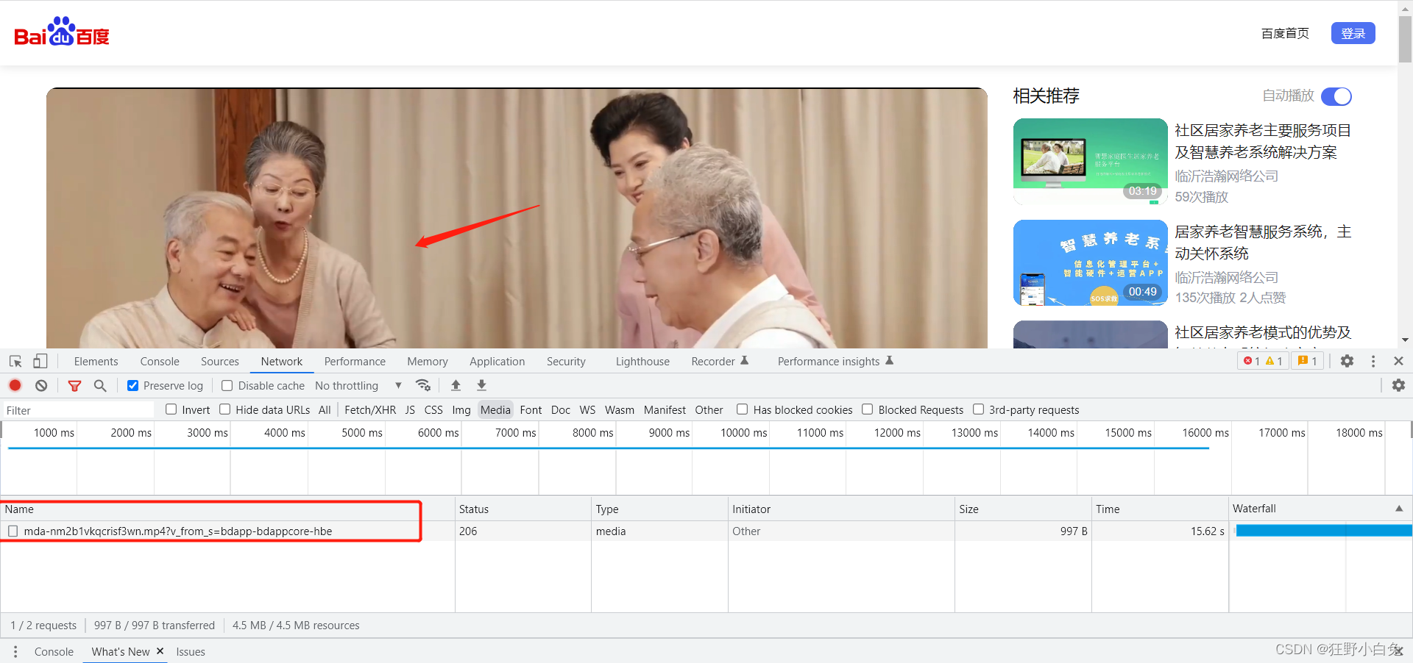The image size is (1413, 663).
Task: Open the Performance tab
Action: (355, 361)
